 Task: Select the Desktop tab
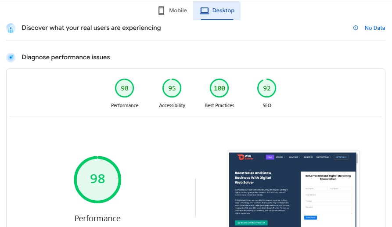coord(217,11)
